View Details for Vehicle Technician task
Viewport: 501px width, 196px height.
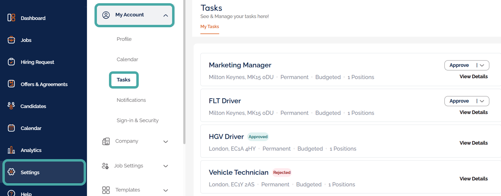[x=473, y=179]
